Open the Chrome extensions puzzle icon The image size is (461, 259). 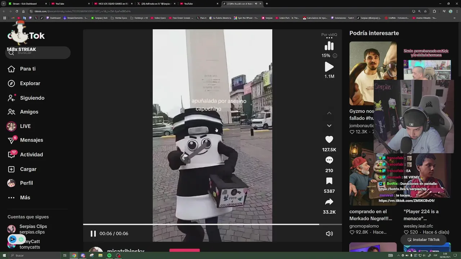pyautogui.click(x=434, y=11)
